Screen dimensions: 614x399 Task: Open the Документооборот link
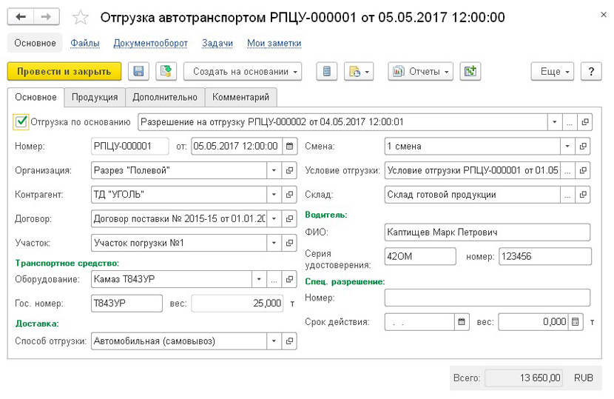150,43
